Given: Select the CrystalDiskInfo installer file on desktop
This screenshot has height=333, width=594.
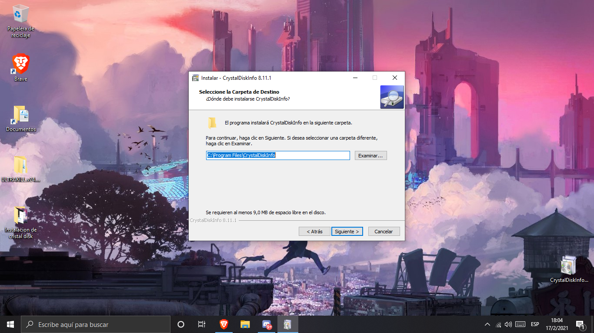Looking at the screenshot, I should (569, 269).
